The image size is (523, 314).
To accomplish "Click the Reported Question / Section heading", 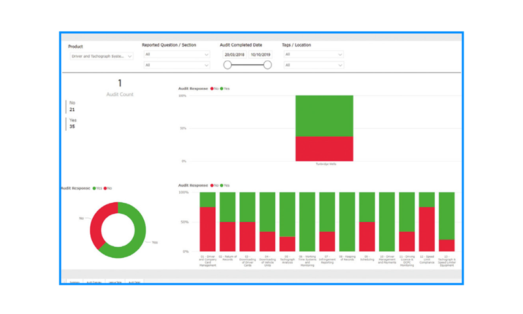I will (169, 45).
